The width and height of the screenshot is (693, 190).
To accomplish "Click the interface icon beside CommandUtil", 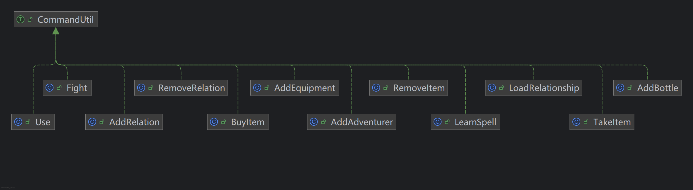I will click(x=20, y=20).
